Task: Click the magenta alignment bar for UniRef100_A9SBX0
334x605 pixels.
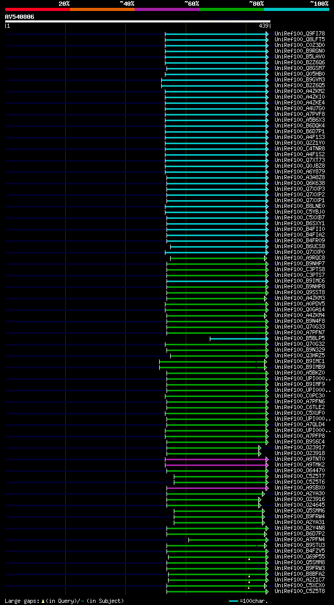Action: (217, 487)
